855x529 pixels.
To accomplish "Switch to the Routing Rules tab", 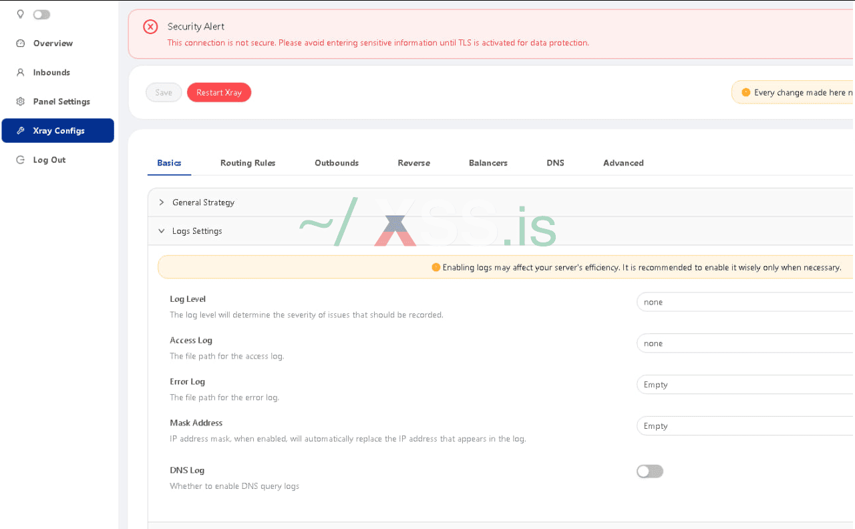I will [248, 163].
